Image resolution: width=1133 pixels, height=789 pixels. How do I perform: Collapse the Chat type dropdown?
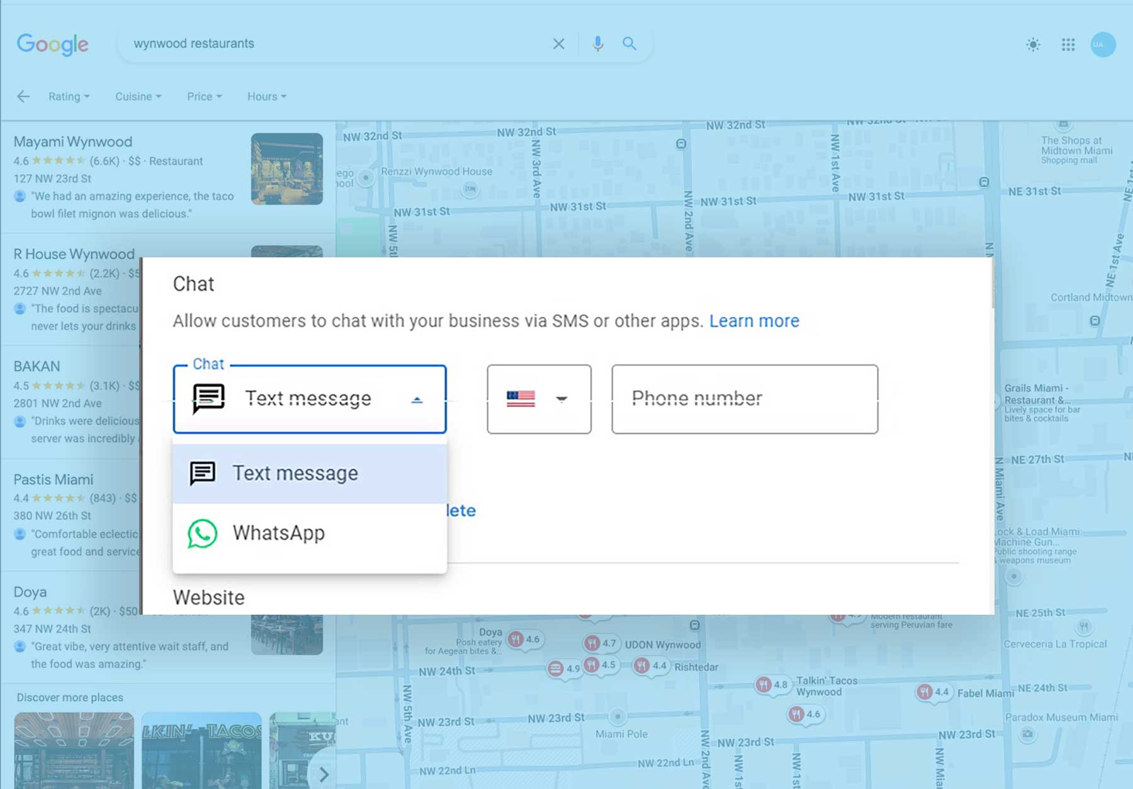pos(417,398)
